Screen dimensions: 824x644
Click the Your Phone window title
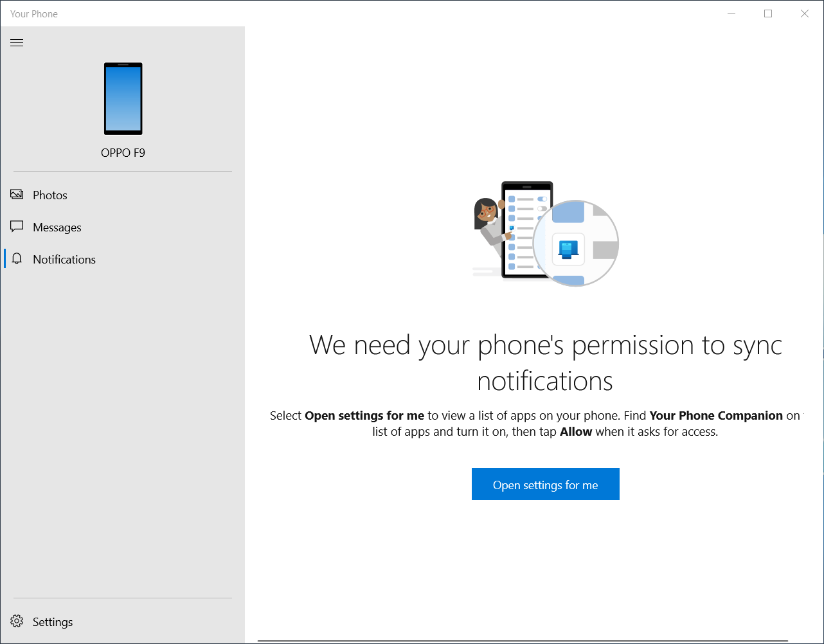34,13
